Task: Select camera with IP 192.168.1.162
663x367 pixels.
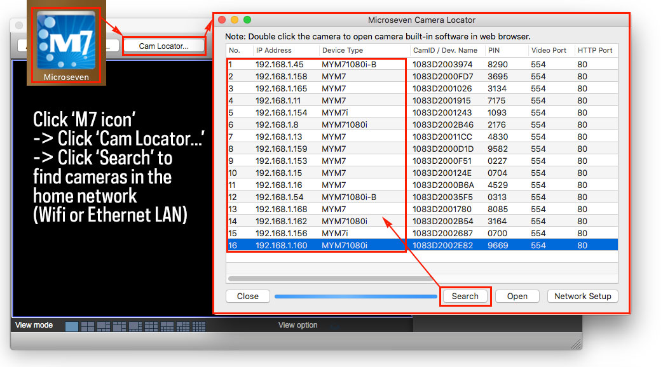Action: (281, 222)
